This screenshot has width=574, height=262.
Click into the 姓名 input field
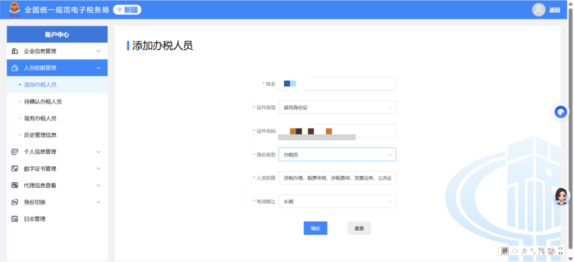click(x=337, y=84)
